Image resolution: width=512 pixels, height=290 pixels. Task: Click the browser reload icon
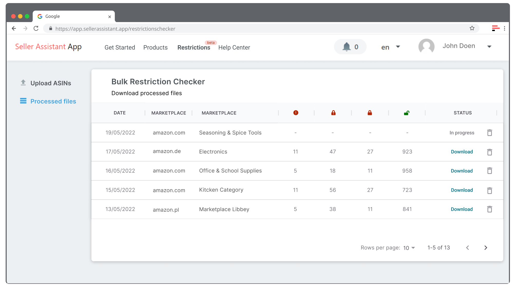[x=36, y=28]
